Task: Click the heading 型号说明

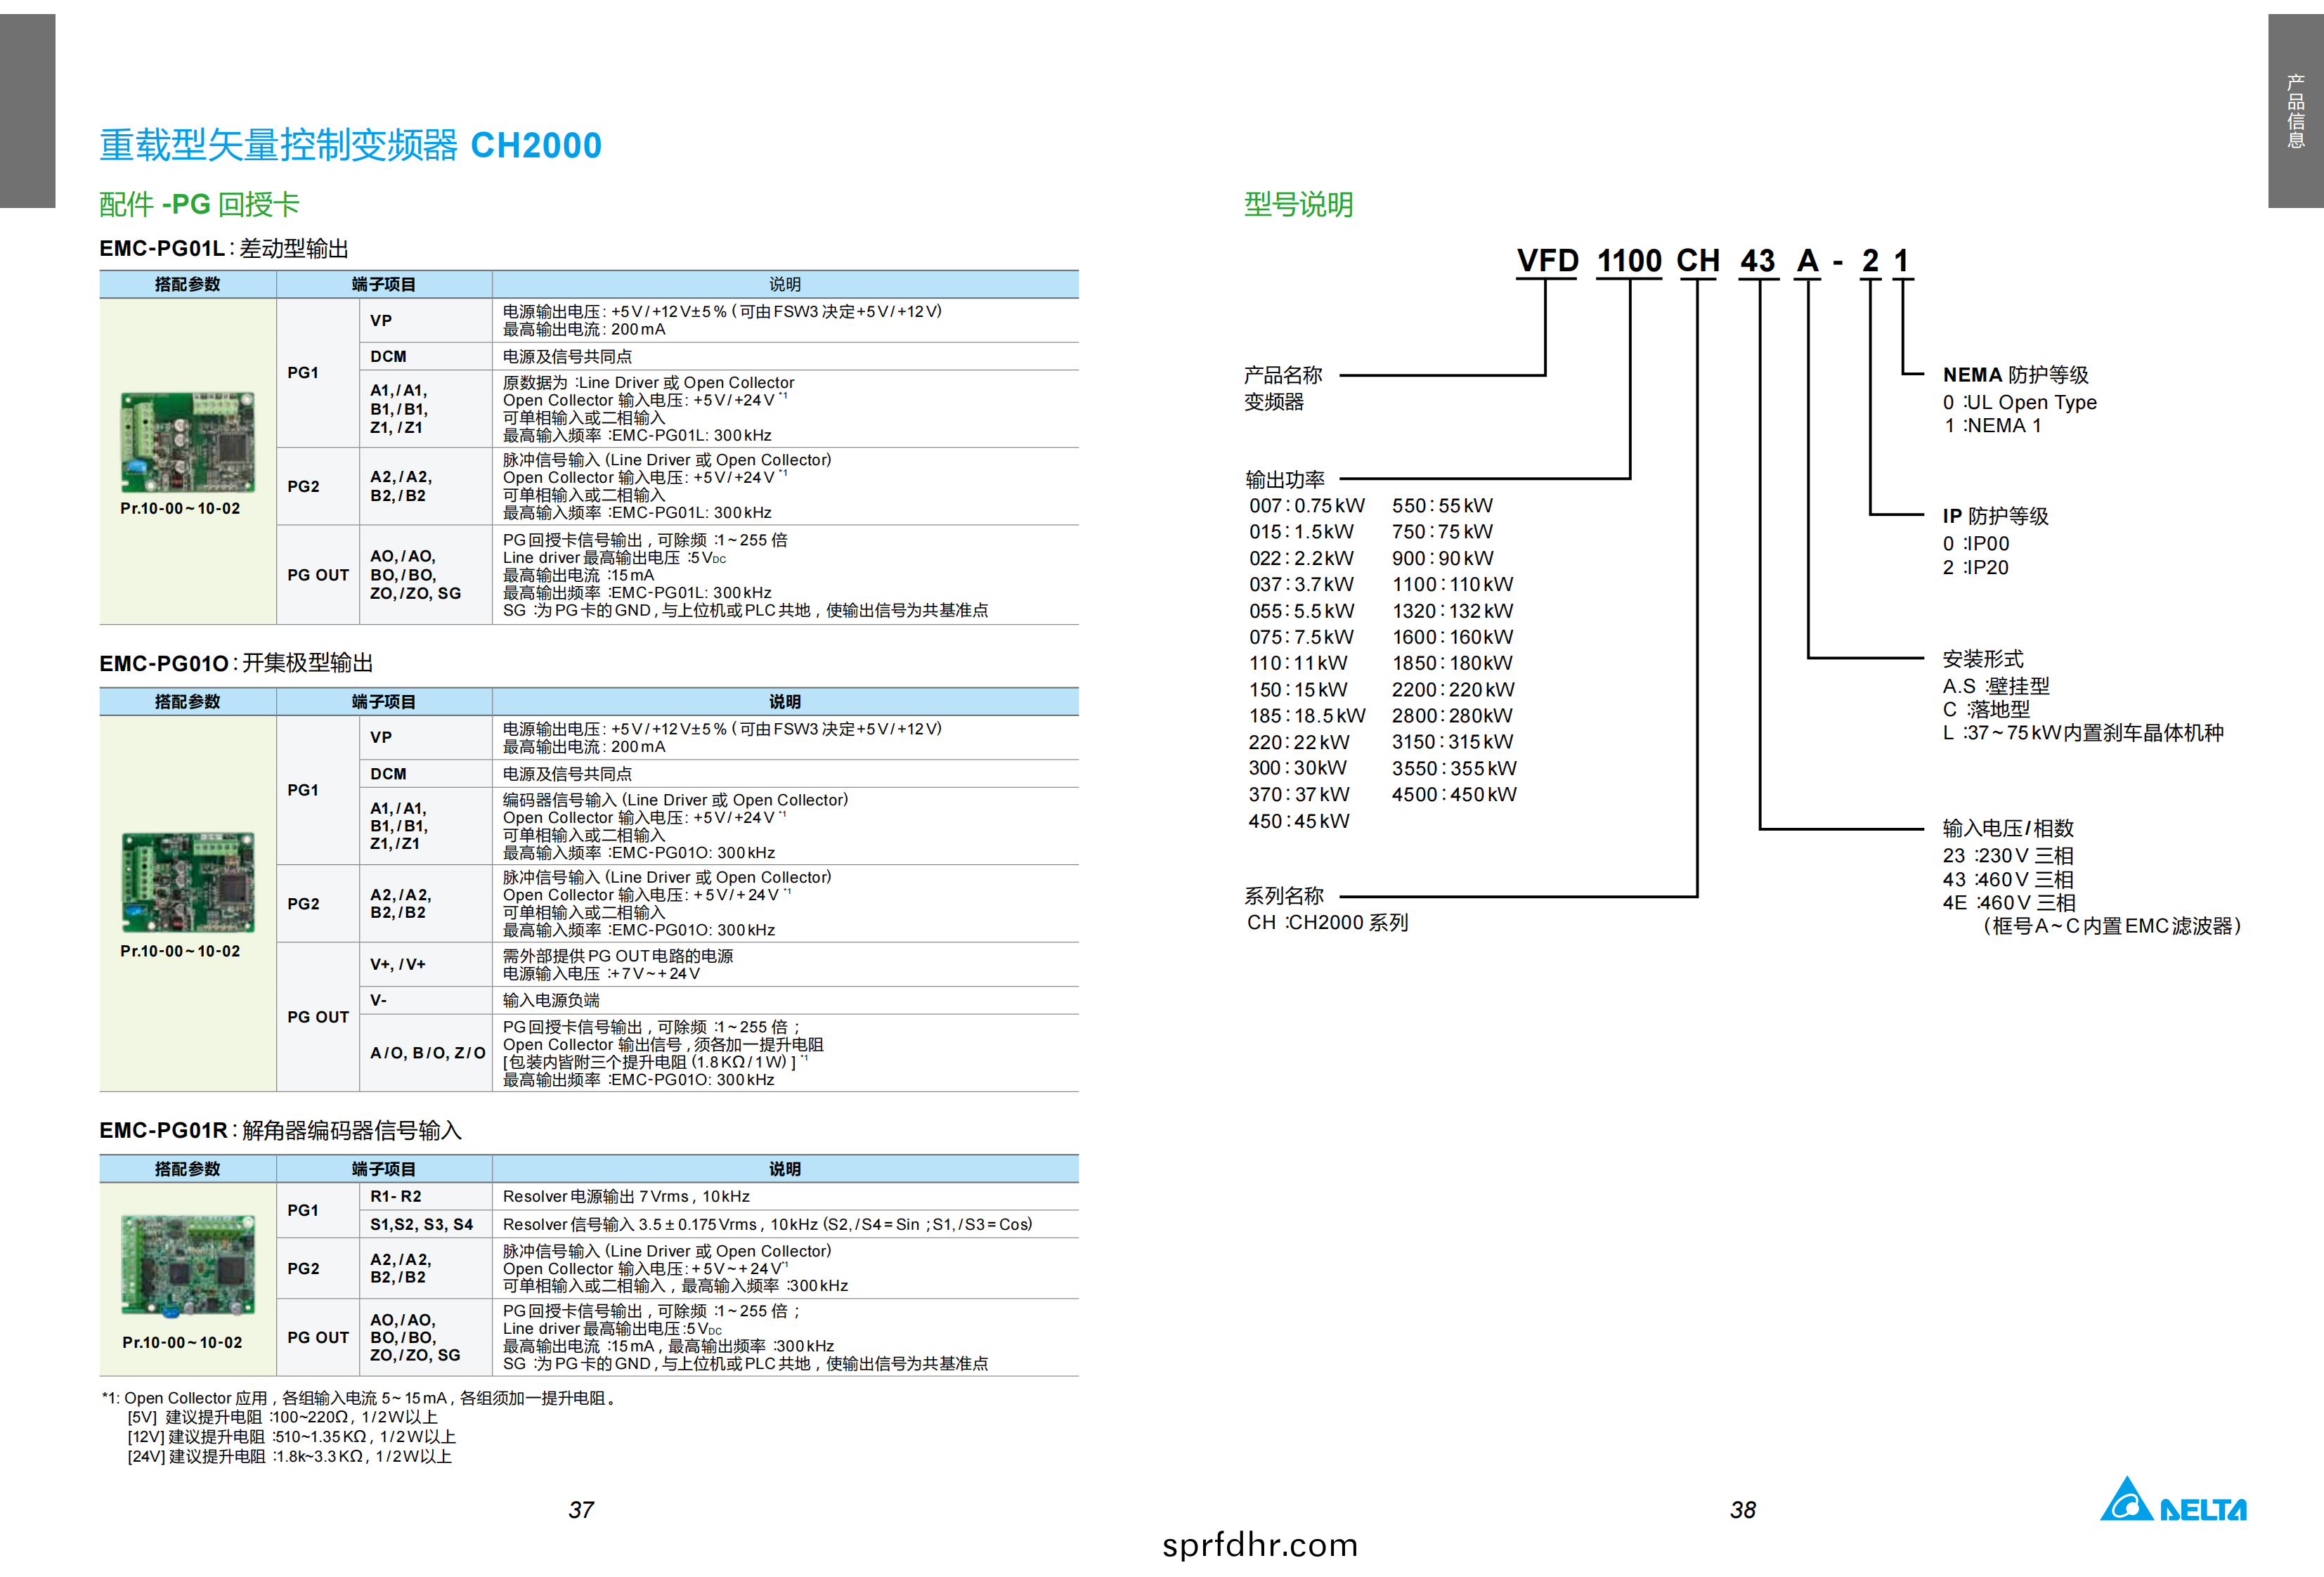Action: pyautogui.click(x=1298, y=205)
